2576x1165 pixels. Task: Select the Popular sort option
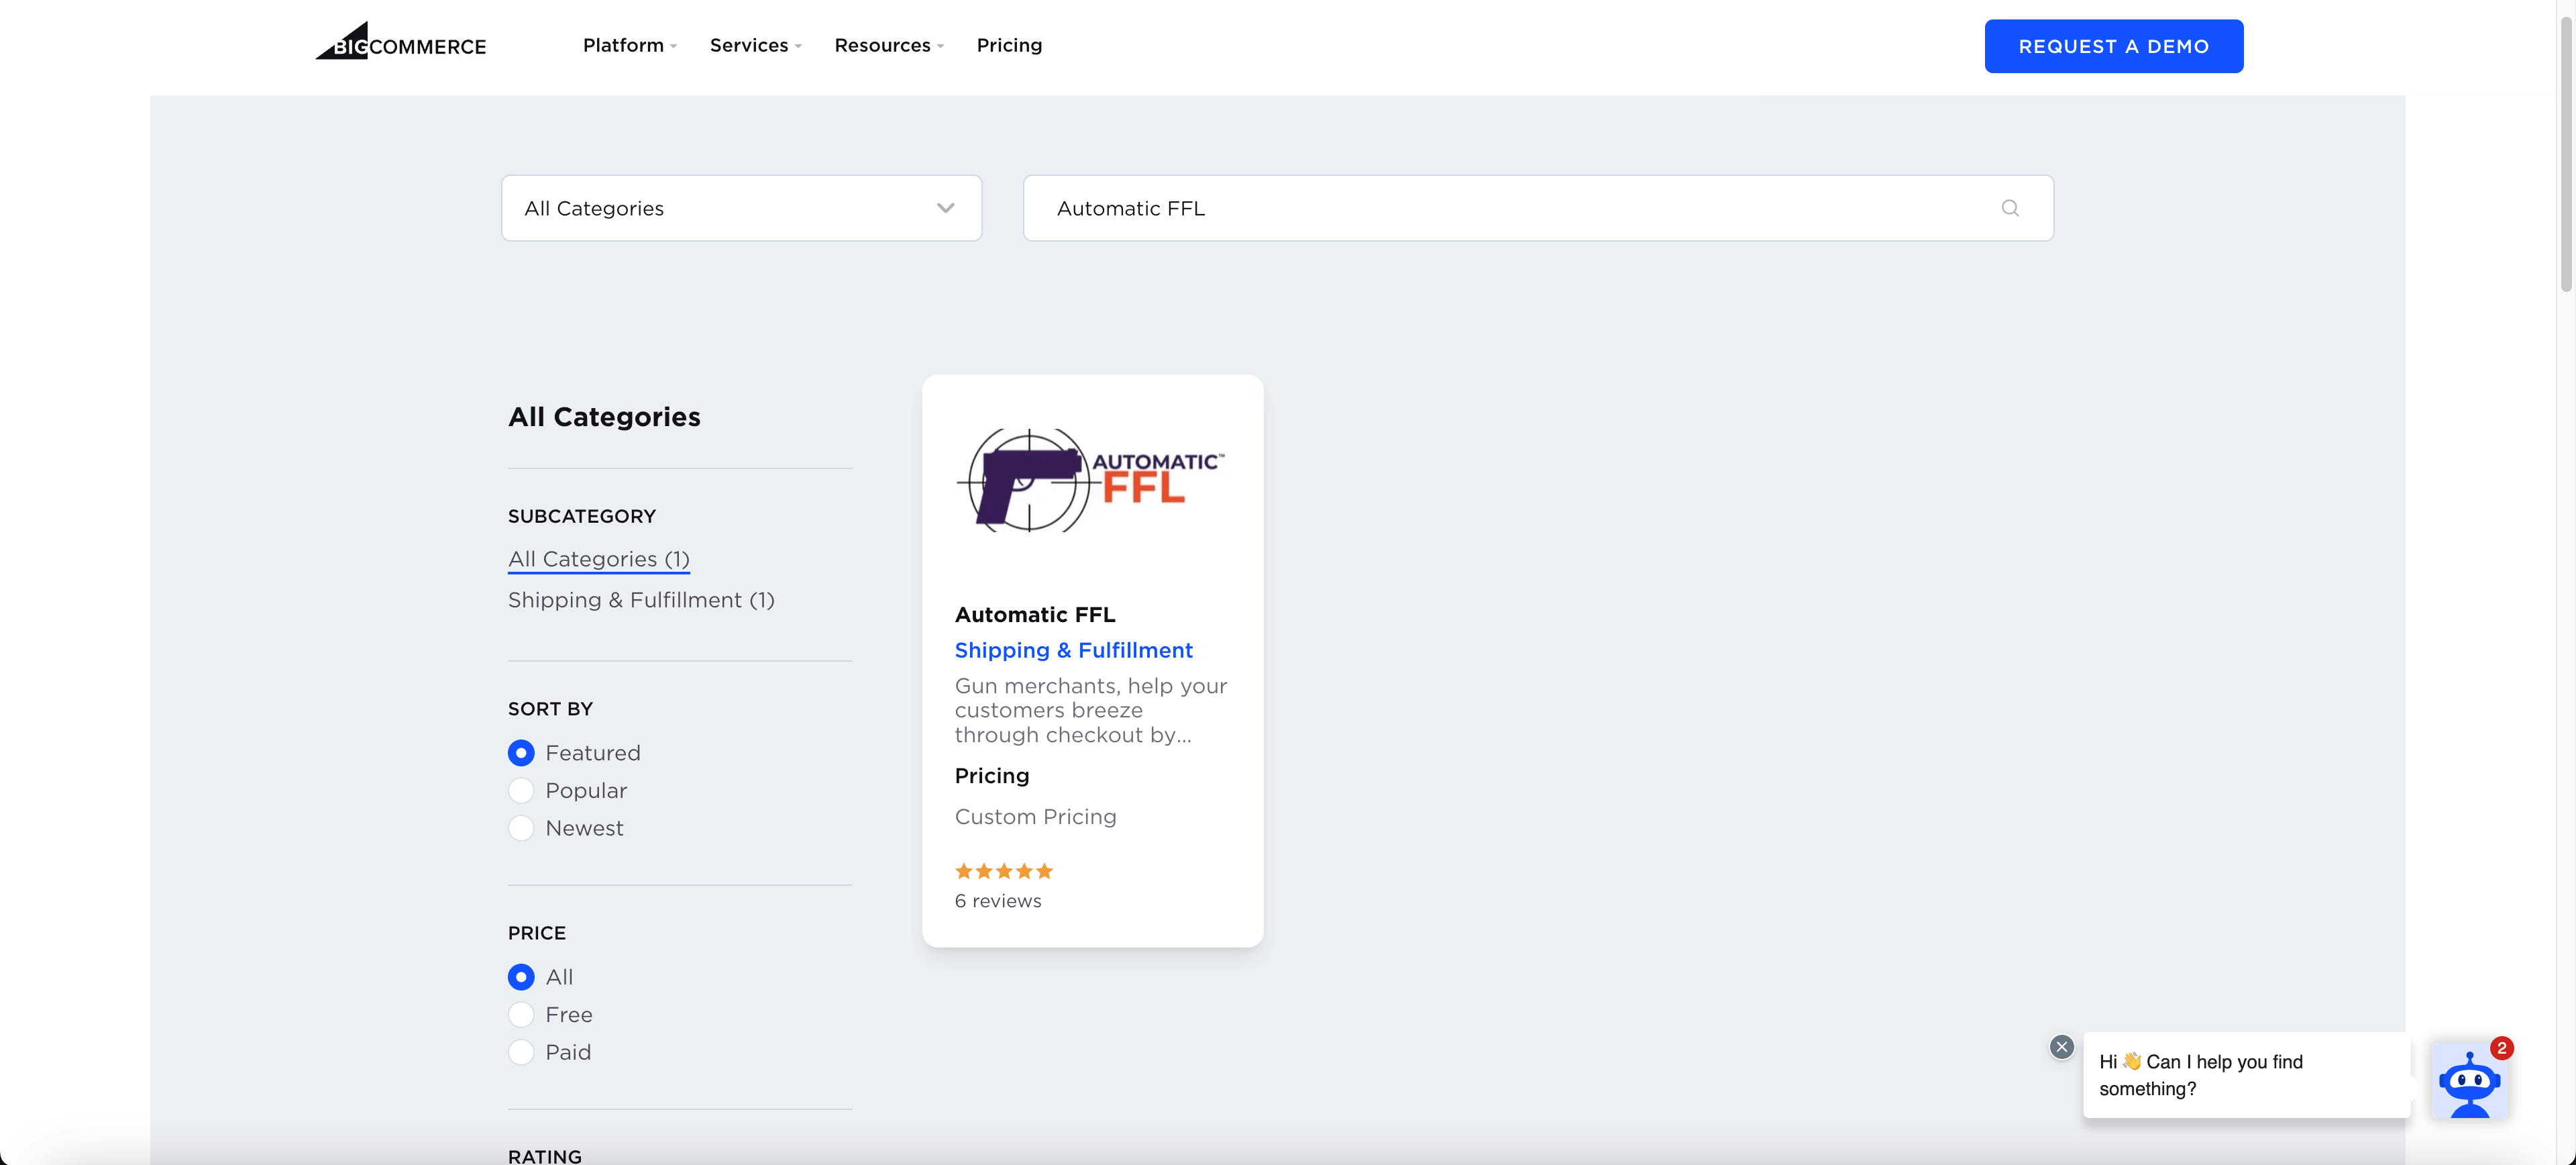pyautogui.click(x=521, y=791)
